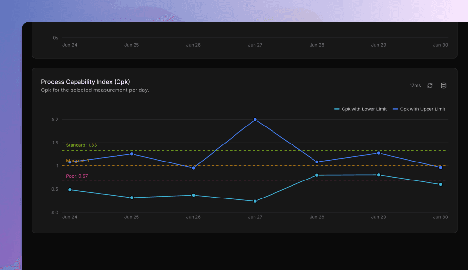Select the Lower Limit data point on Jun 27
This screenshot has height=270, width=468.
click(x=255, y=201)
